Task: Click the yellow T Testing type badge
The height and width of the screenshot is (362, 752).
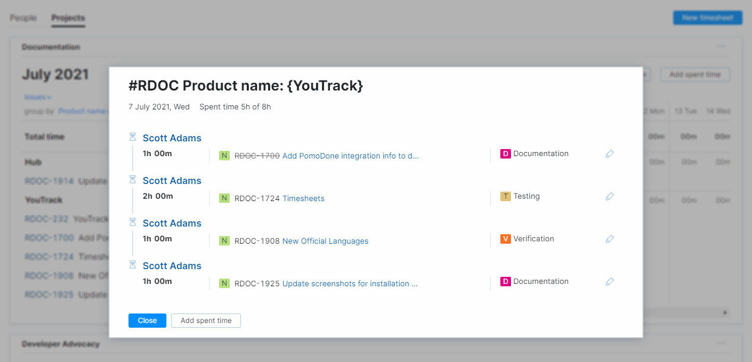Action: [x=506, y=196]
